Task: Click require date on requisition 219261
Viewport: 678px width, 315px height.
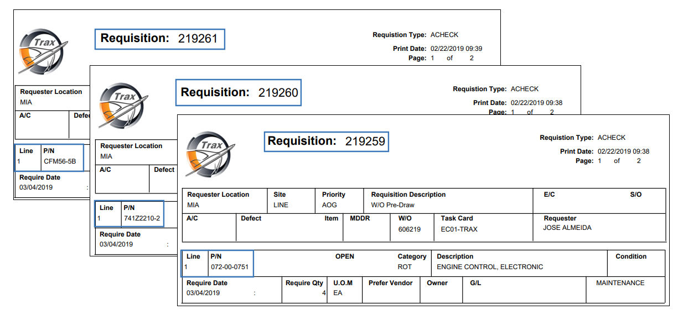Action: pos(36,187)
